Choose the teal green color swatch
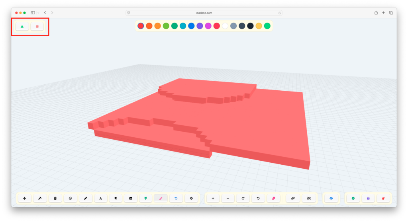 click(x=175, y=26)
